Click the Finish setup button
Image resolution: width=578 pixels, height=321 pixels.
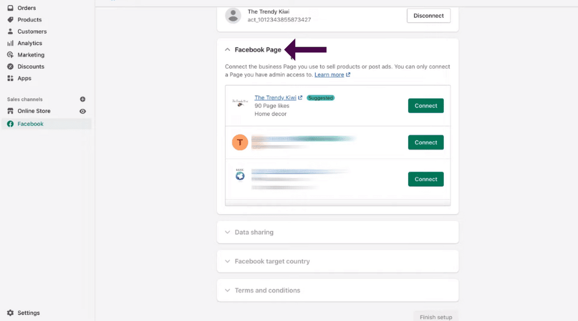pos(436,316)
